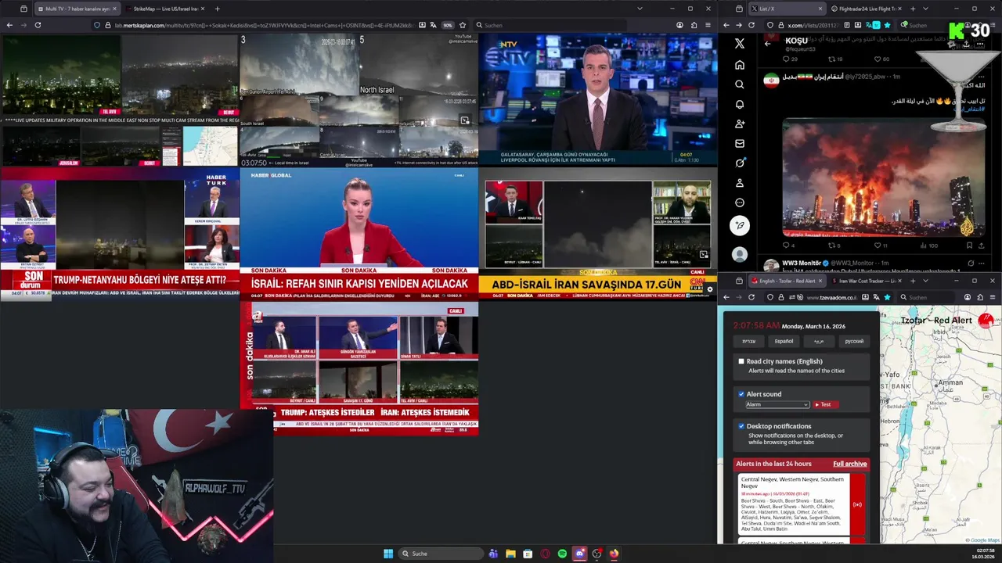This screenshot has height=563, width=1002.
Task: Toggle Desktop notifications checkbox
Action: (741, 426)
